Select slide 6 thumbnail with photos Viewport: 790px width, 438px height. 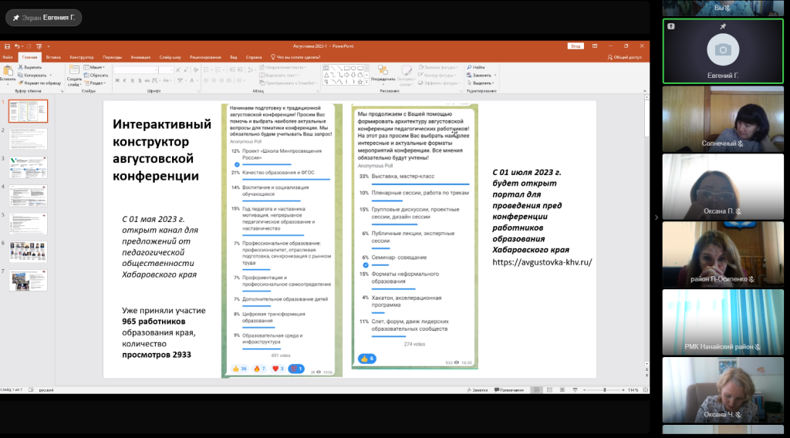(x=29, y=251)
